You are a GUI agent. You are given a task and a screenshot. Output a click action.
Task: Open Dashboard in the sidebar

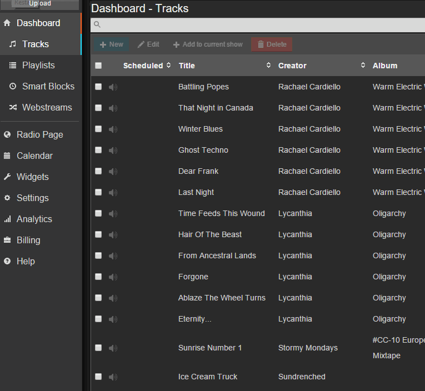point(41,23)
